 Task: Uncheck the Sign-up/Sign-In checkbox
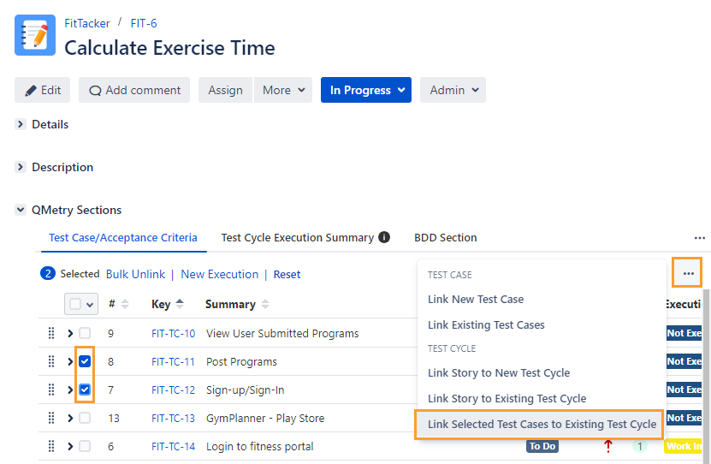[85, 390]
